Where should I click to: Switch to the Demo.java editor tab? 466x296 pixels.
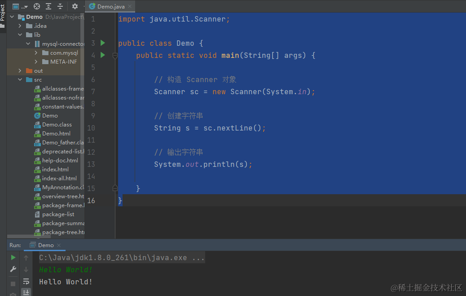[x=111, y=6]
